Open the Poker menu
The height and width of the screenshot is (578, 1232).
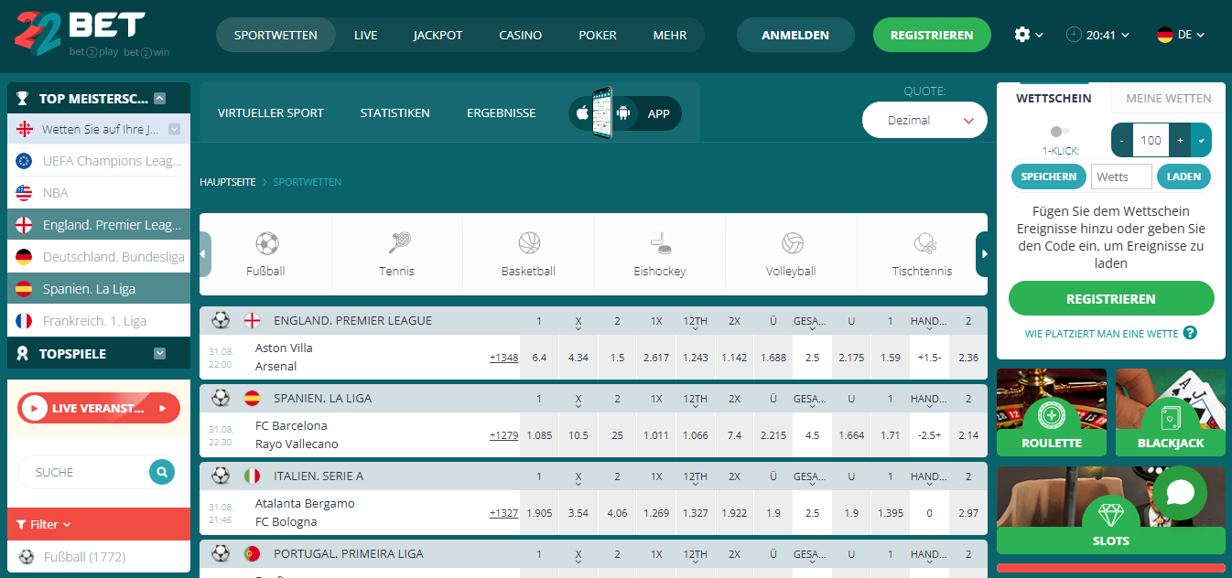pos(598,35)
